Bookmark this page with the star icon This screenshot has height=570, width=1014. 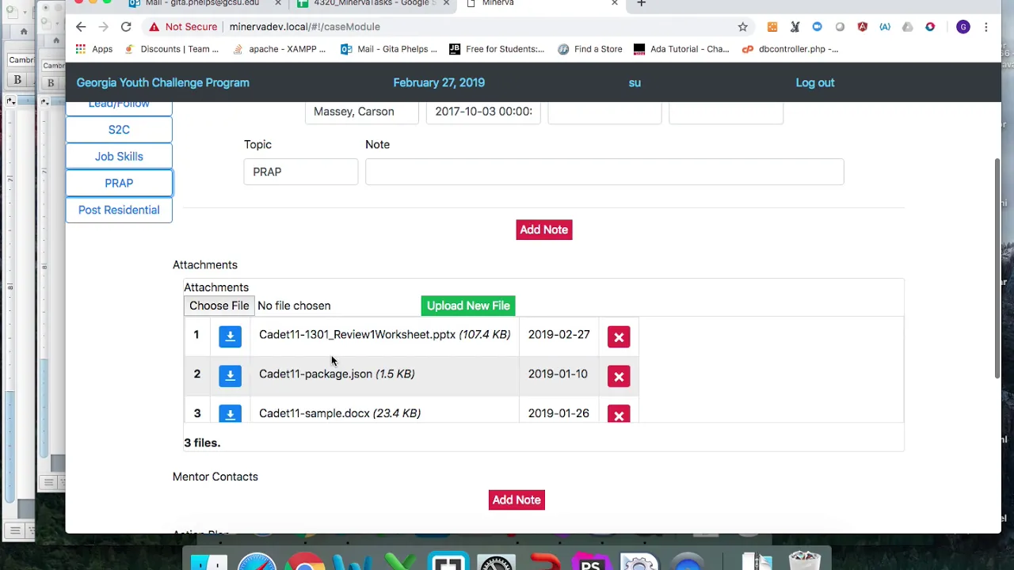coord(742,27)
